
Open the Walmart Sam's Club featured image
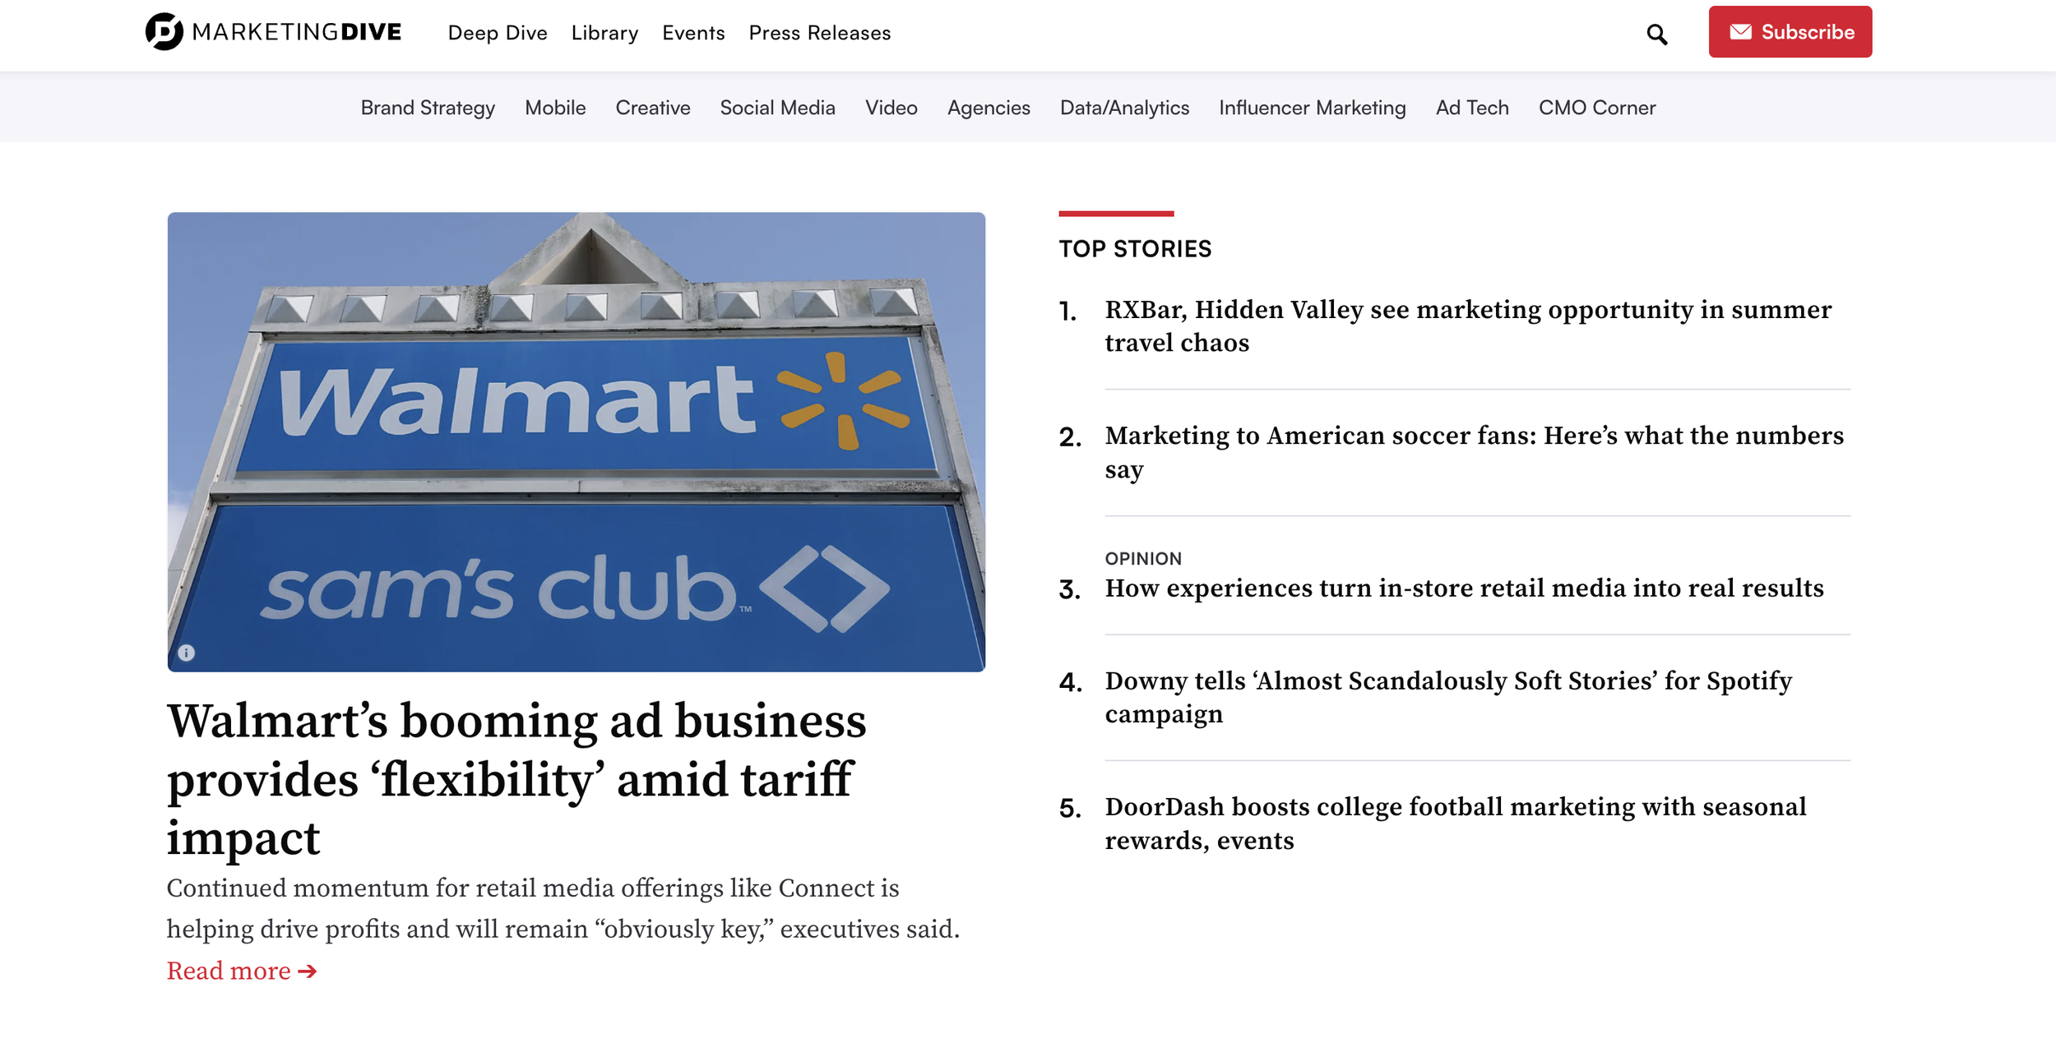tap(576, 441)
